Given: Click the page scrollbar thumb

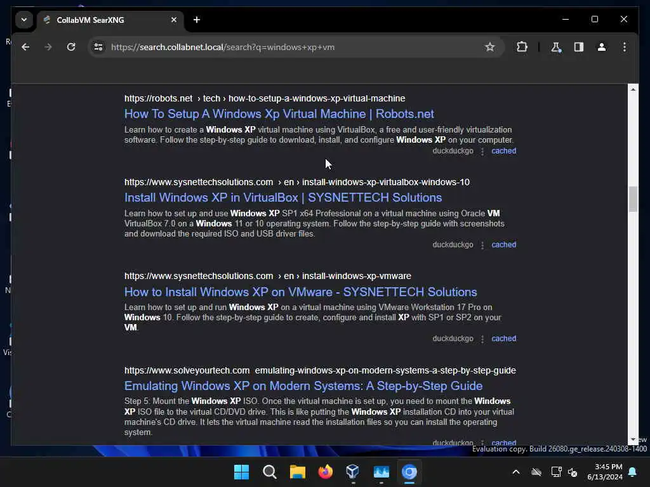Looking at the screenshot, I should [633, 199].
